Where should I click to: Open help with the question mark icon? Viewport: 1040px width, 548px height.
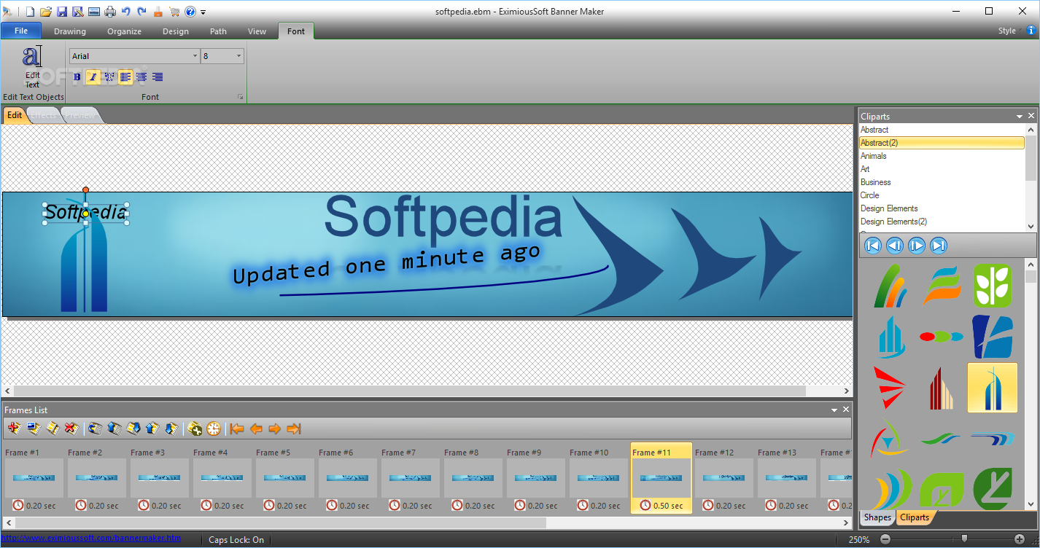click(190, 12)
